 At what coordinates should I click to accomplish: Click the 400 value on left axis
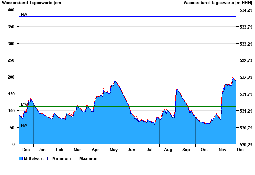11,10
